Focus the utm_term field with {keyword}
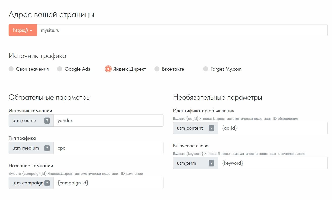 tap(272, 163)
